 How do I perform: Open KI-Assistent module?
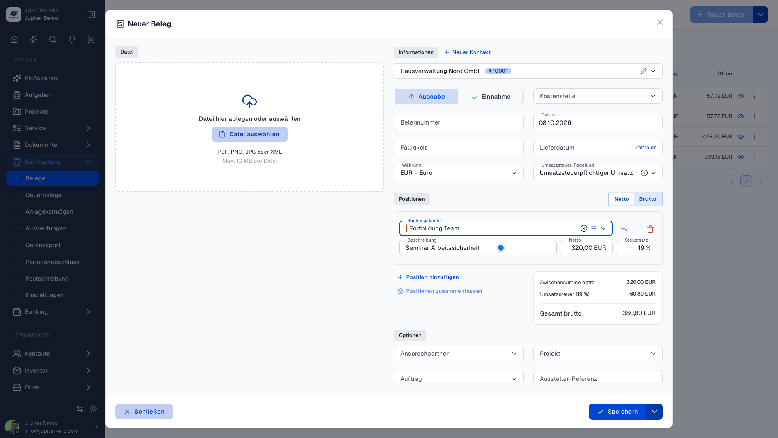pos(53,78)
